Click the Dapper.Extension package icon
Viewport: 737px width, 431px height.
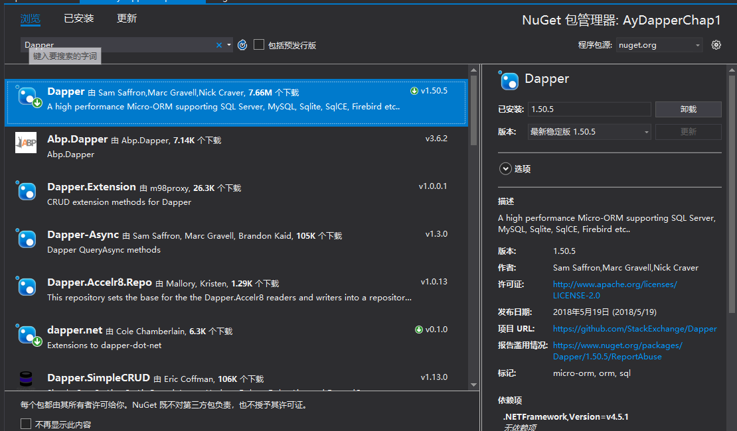point(26,191)
